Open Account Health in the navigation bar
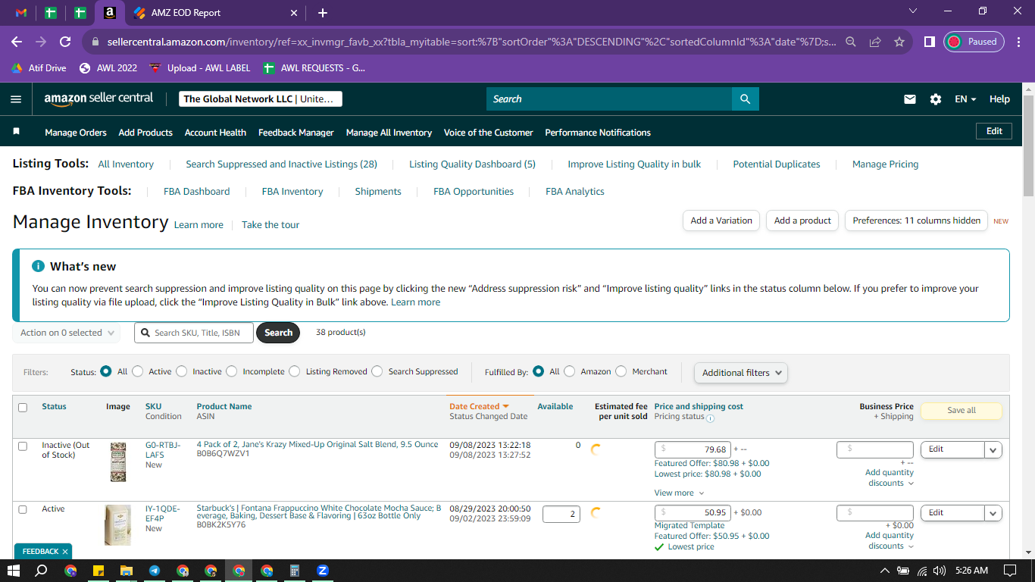This screenshot has height=582, width=1035. point(215,133)
